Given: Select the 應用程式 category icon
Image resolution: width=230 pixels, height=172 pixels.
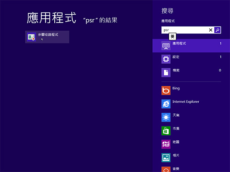Looking at the screenshot, I should tap(166, 45).
